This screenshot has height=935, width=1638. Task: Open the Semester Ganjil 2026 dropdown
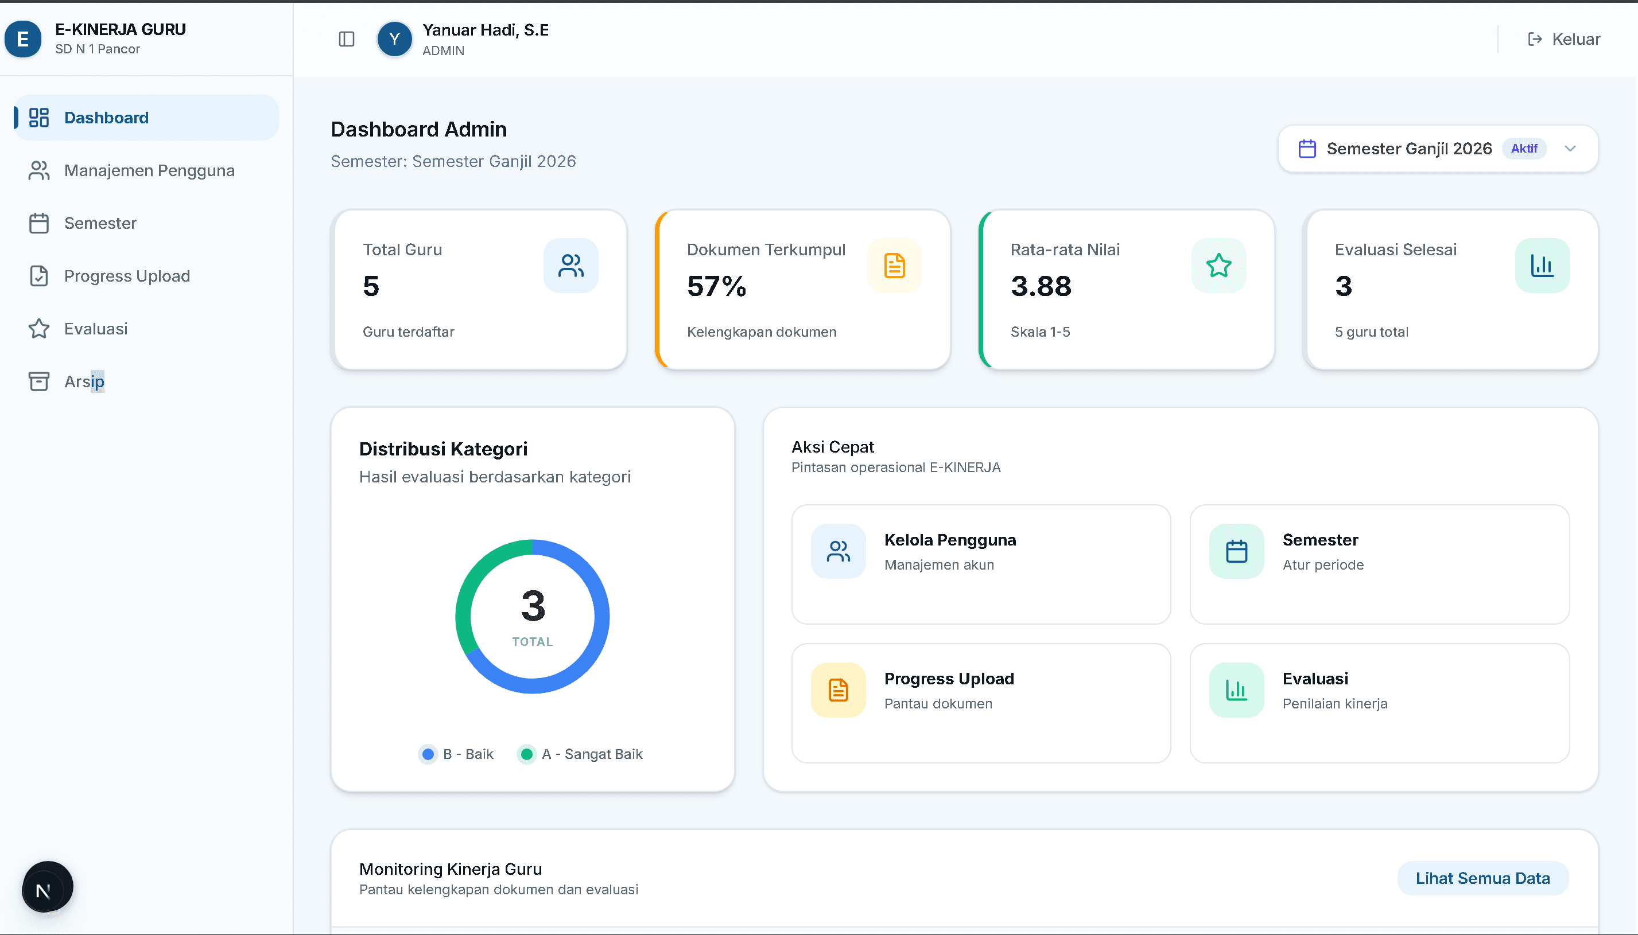tap(1438, 149)
